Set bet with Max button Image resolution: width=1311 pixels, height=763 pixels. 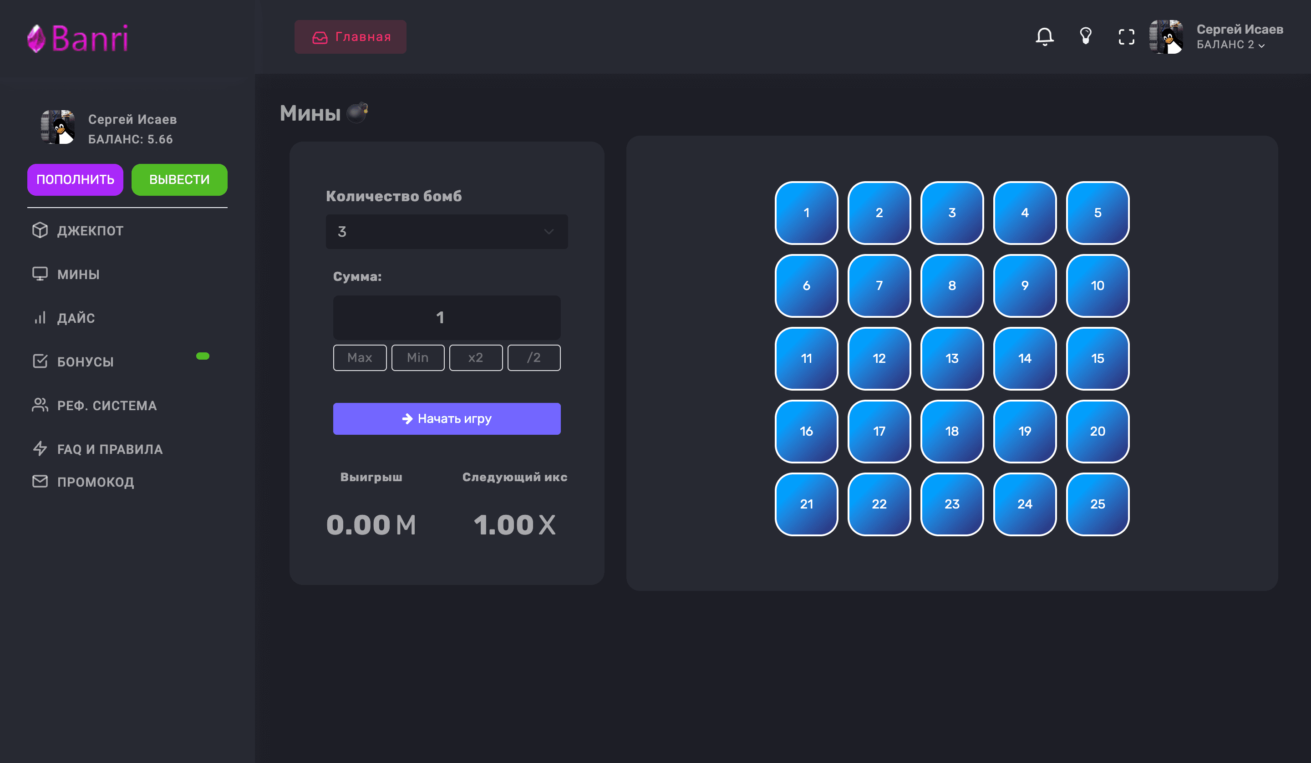(x=360, y=357)
